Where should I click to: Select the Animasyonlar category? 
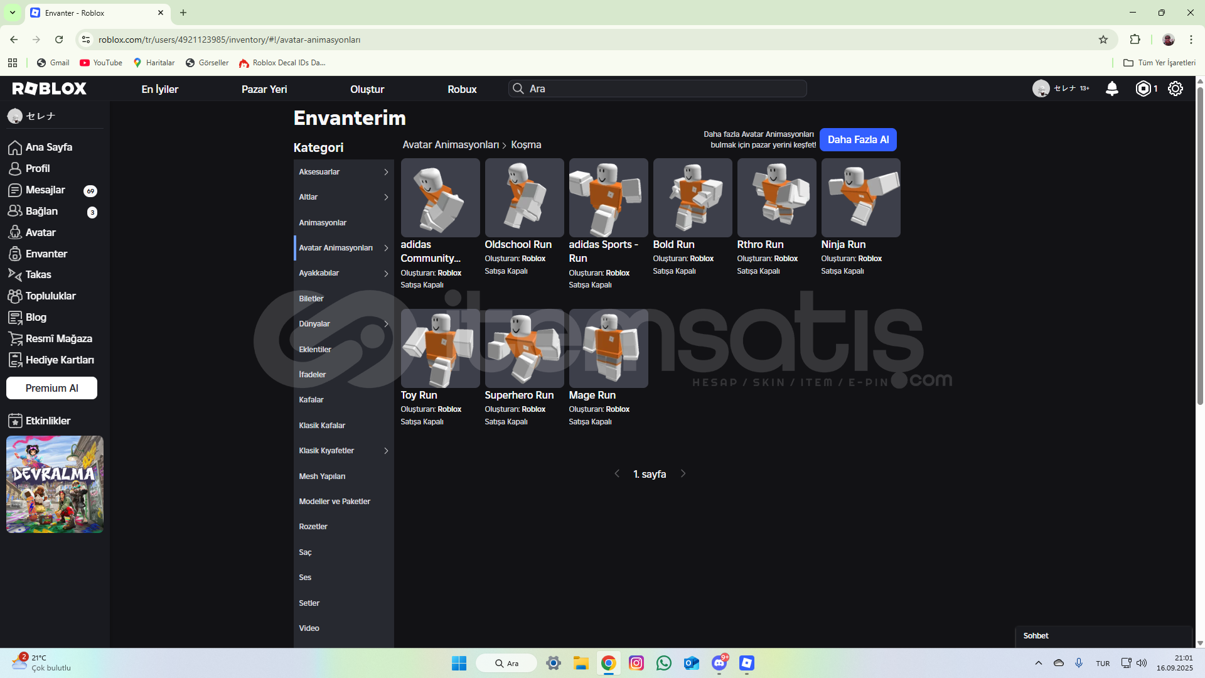[343, 223]
